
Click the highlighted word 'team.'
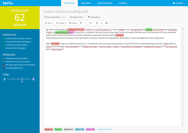(71, 32)
